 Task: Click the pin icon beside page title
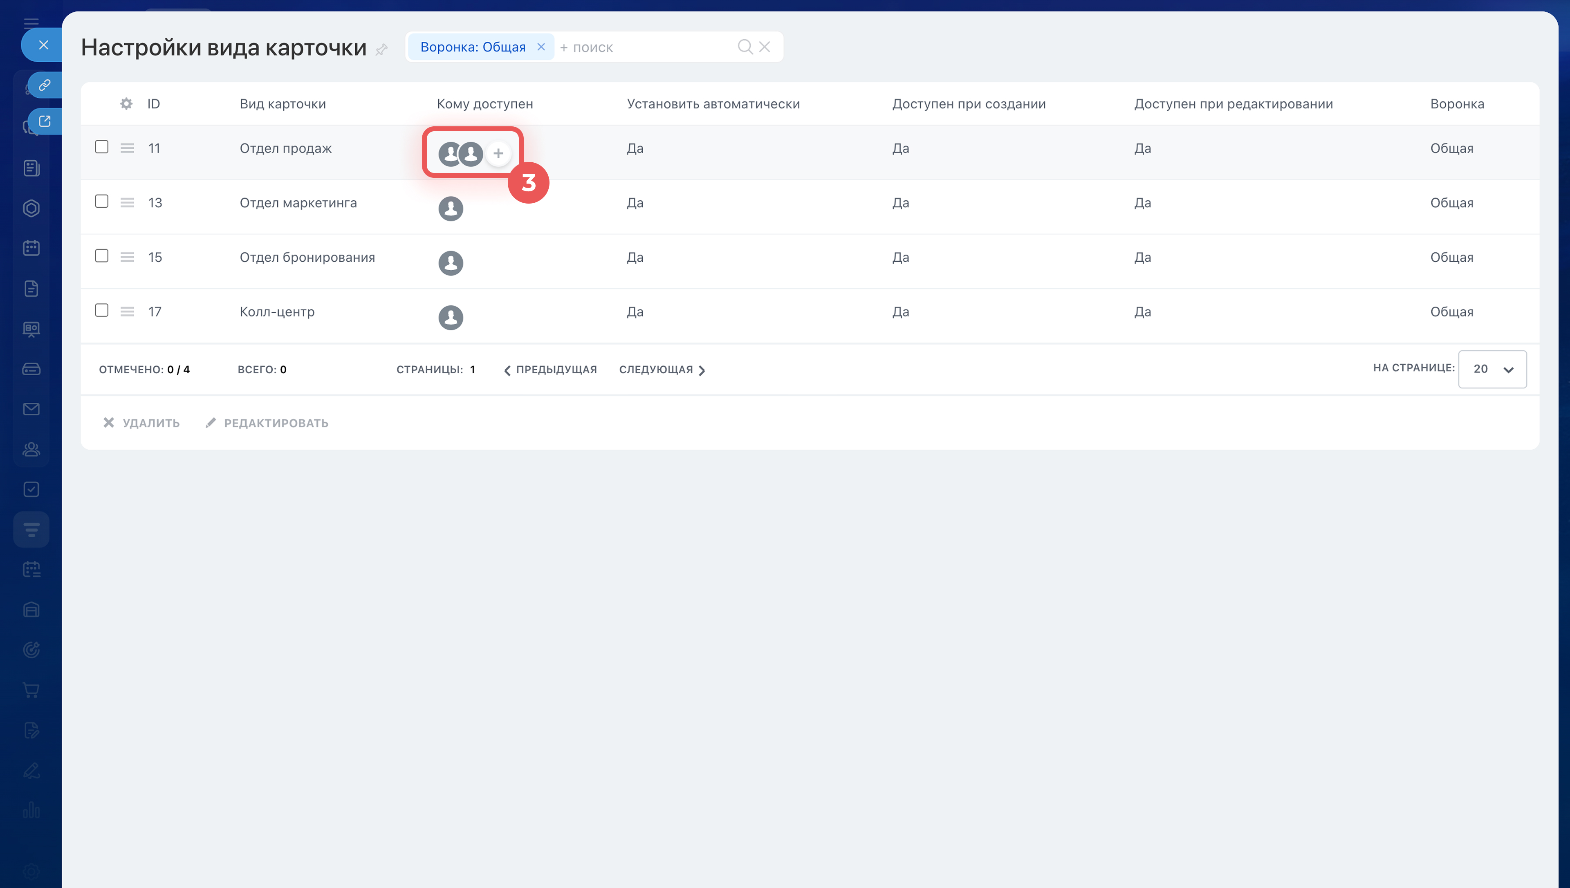click(382, 49)
